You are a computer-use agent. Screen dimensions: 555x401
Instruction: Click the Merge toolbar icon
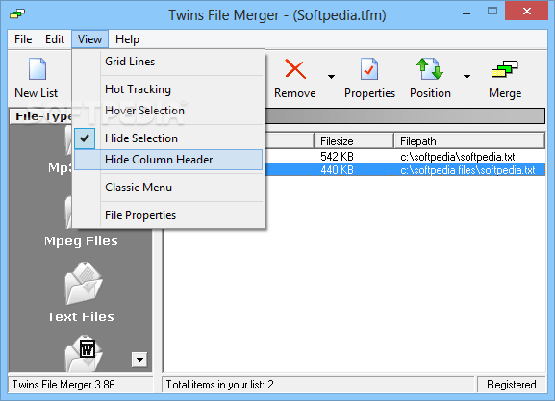[505, 69]
